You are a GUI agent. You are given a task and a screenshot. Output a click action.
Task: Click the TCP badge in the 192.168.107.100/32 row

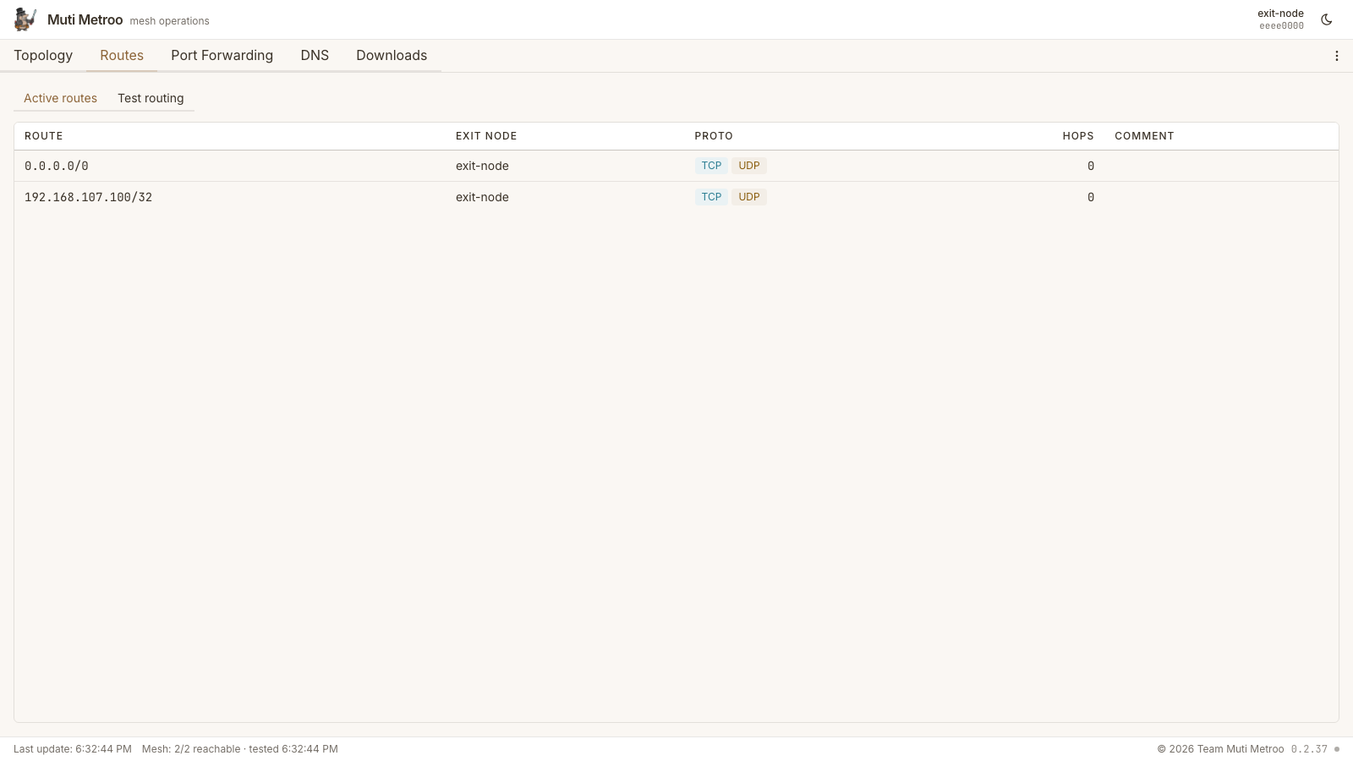(x=711, y=197)
